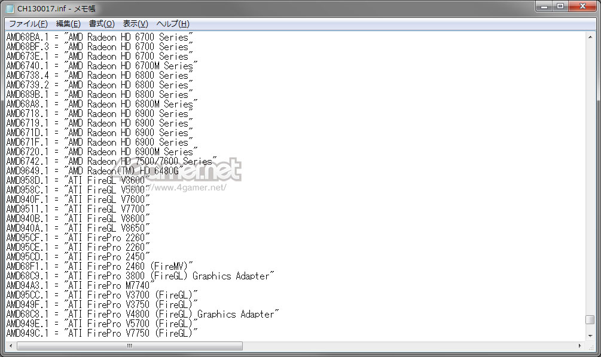Click the AMD958C.1 FireGL V5600 line
This screenshot has height=357, width=601.
tap(78, 190)
